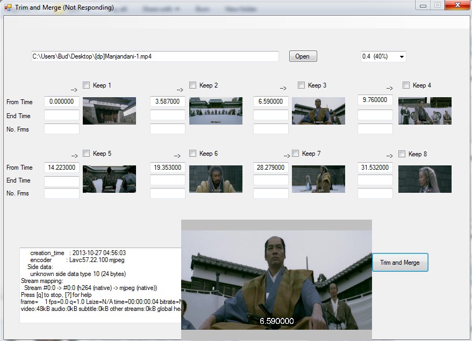The height and width of the screenshot is (341, 472).
Task: Click the Trim and Merge button
Action: click(x=400, y=263)
